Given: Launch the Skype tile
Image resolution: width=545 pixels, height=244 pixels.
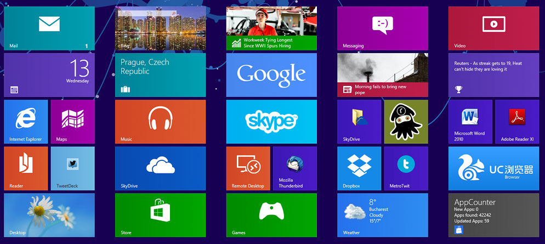Looking at the screenshot, I should pyautogui.click(x=271, y=121).
